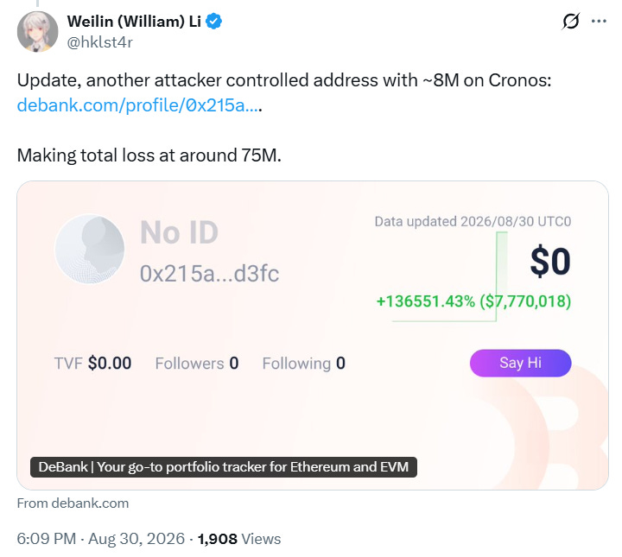Click the From debank.com source label

click(x=73, y=503)
